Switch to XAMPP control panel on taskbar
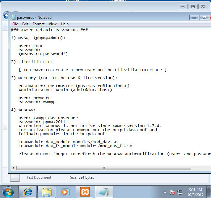The image size is (211, 198). 85,192
